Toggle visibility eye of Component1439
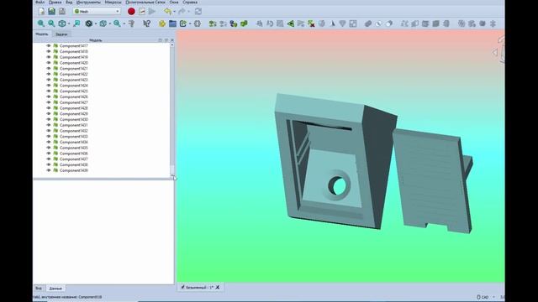538x302 pixels. tap(49, 170)
